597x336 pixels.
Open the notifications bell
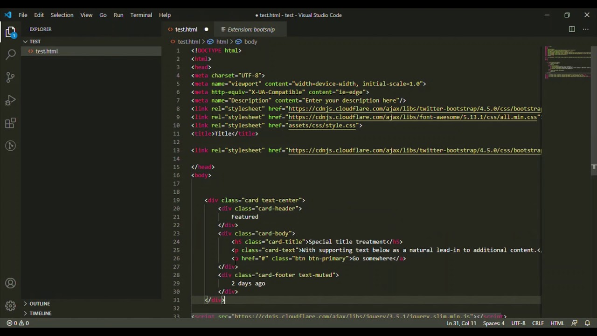click(x=587, y=323)
